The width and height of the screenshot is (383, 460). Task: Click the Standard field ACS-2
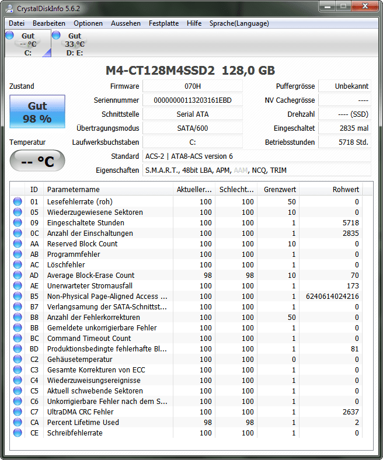[257, 156]
